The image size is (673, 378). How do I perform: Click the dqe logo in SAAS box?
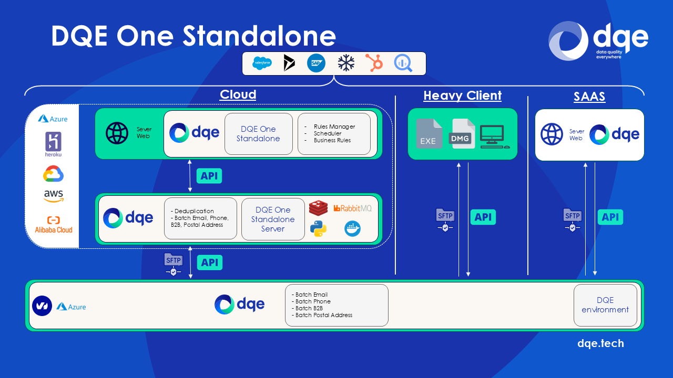click(615, 134)
